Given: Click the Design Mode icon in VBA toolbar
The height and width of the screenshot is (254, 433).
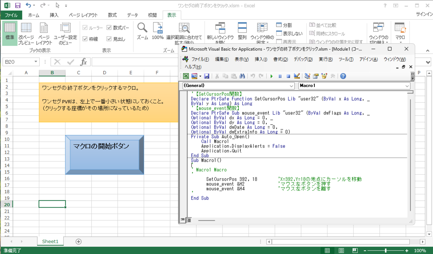Looking at the screenshot, I should click(x=297, y=76).
